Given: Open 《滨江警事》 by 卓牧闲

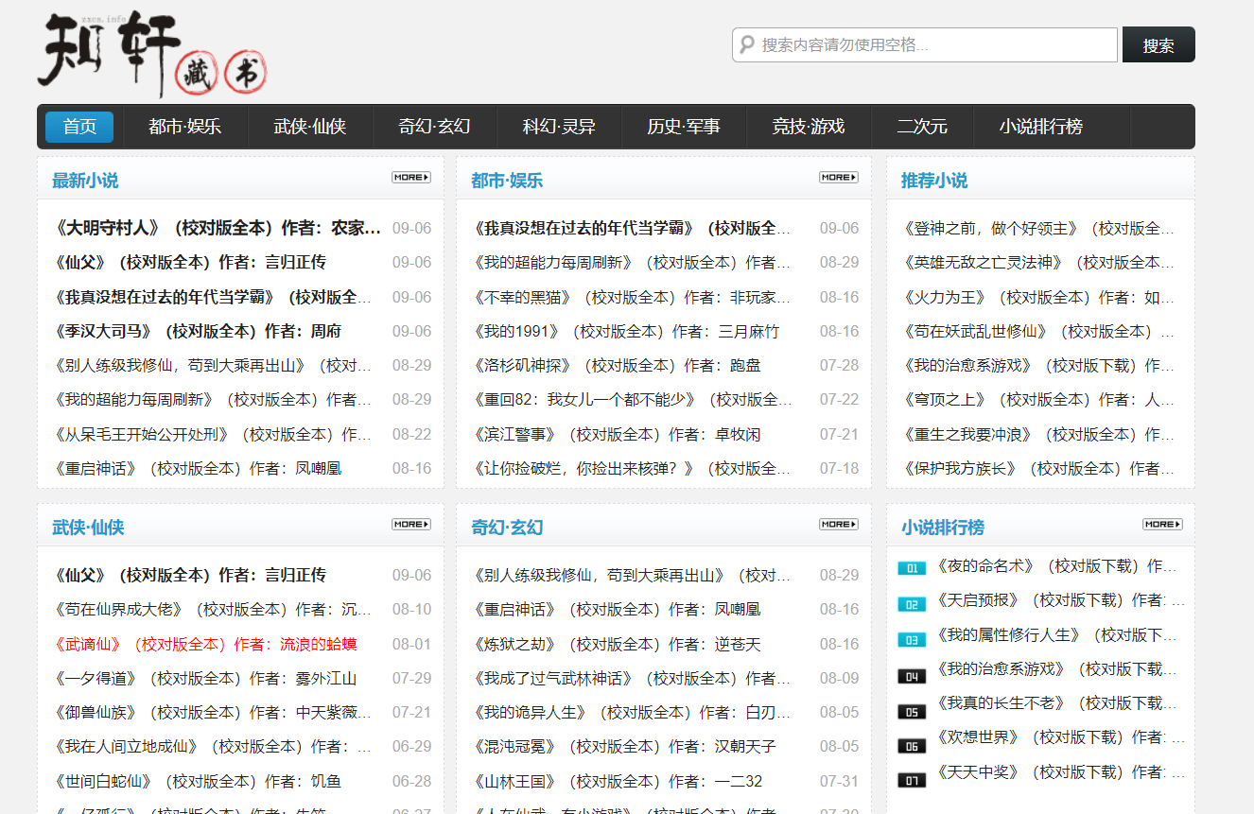Looking at the screenshot, I should pyautogui.click(x=617, y=434).
